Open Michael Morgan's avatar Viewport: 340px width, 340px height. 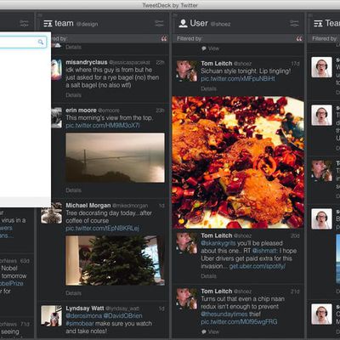(x=51, y=212)
